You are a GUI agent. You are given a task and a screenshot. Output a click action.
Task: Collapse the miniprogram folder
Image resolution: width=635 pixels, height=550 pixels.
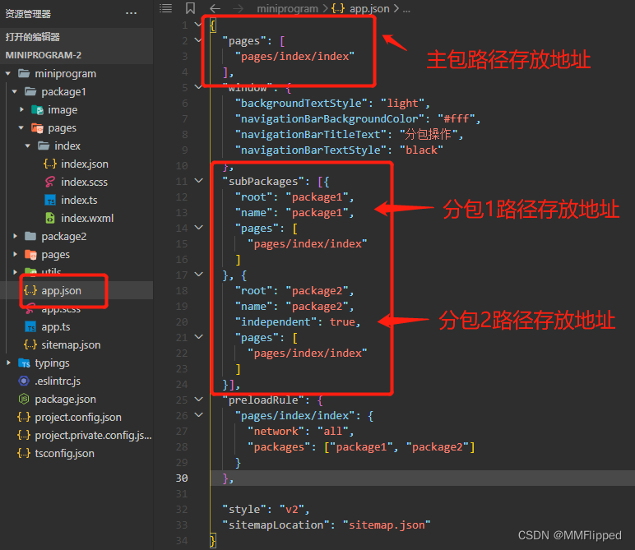(x=7, y=74)
